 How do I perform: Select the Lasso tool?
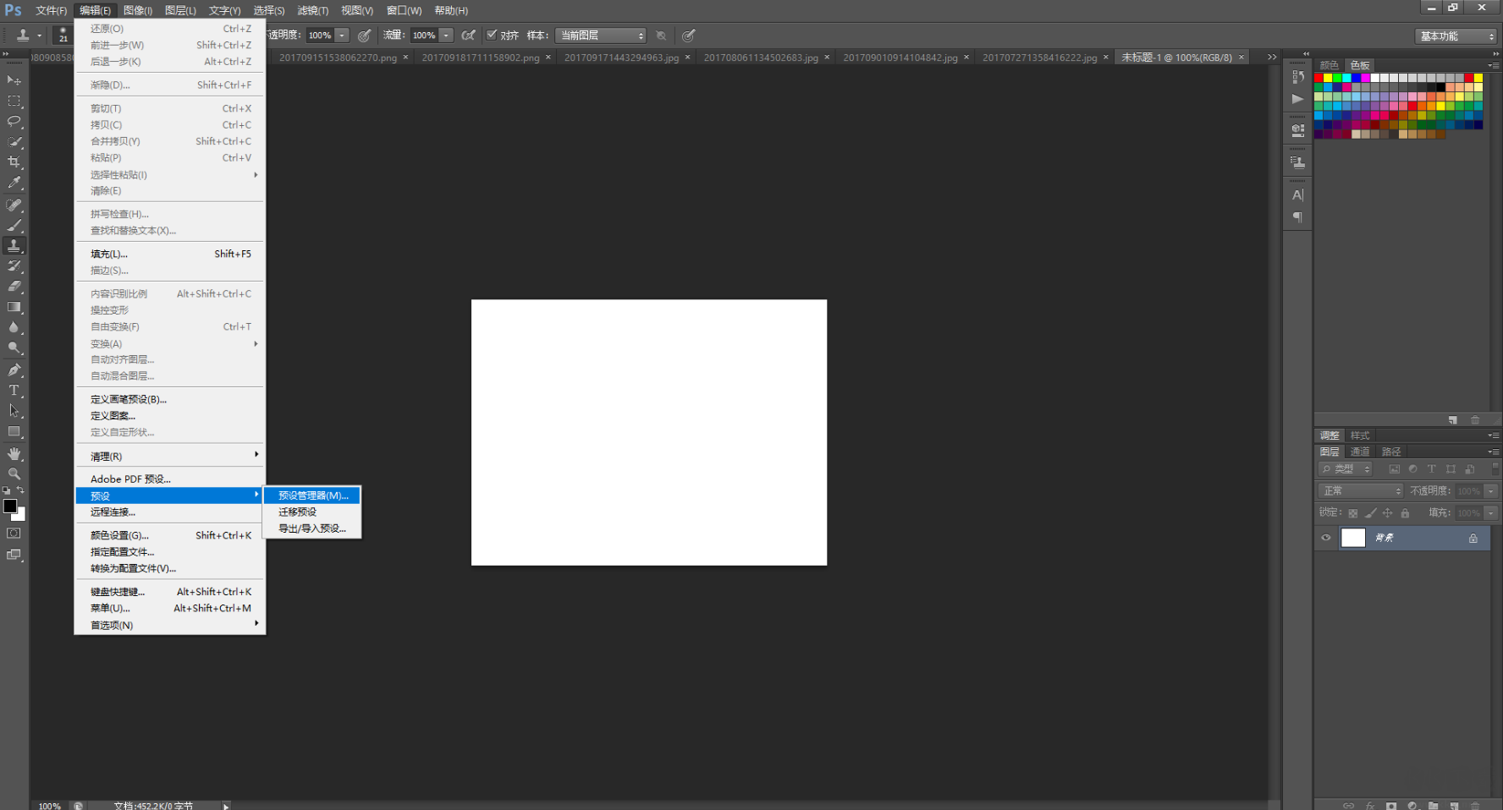pos(14,121)
